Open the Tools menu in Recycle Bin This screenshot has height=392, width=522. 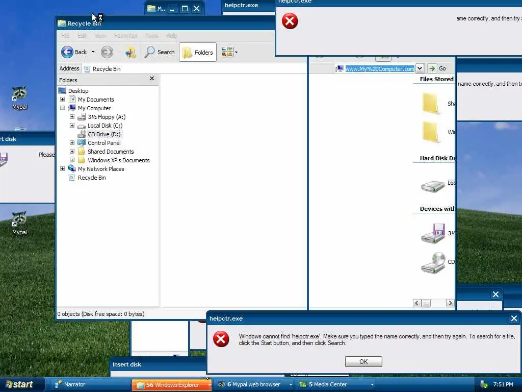point(152,35)
